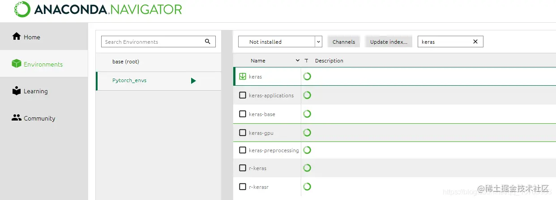Image resolution: width=556 pixels, height=200 pixels.
Task: Click the r-kerasr package name
Action: point(259,187)
